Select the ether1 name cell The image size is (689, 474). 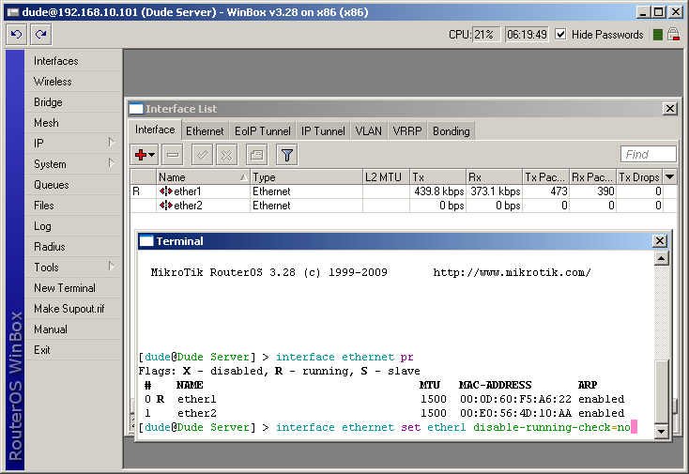(x=203, y=191)
